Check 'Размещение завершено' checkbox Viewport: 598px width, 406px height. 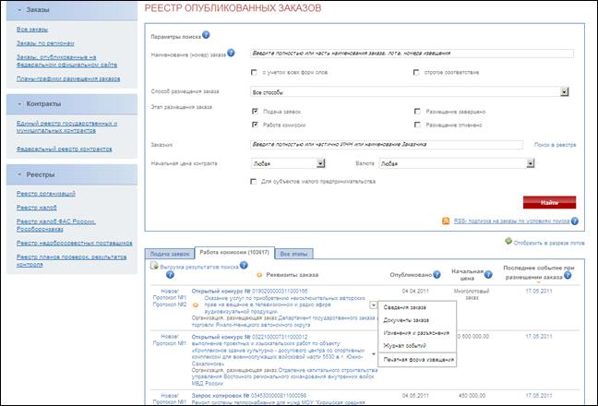(417, 112)
